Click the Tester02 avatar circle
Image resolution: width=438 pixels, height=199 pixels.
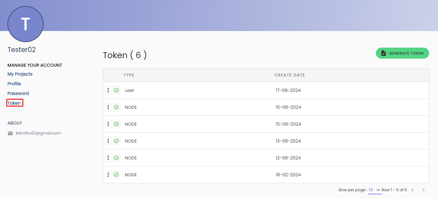coord(26,24)
